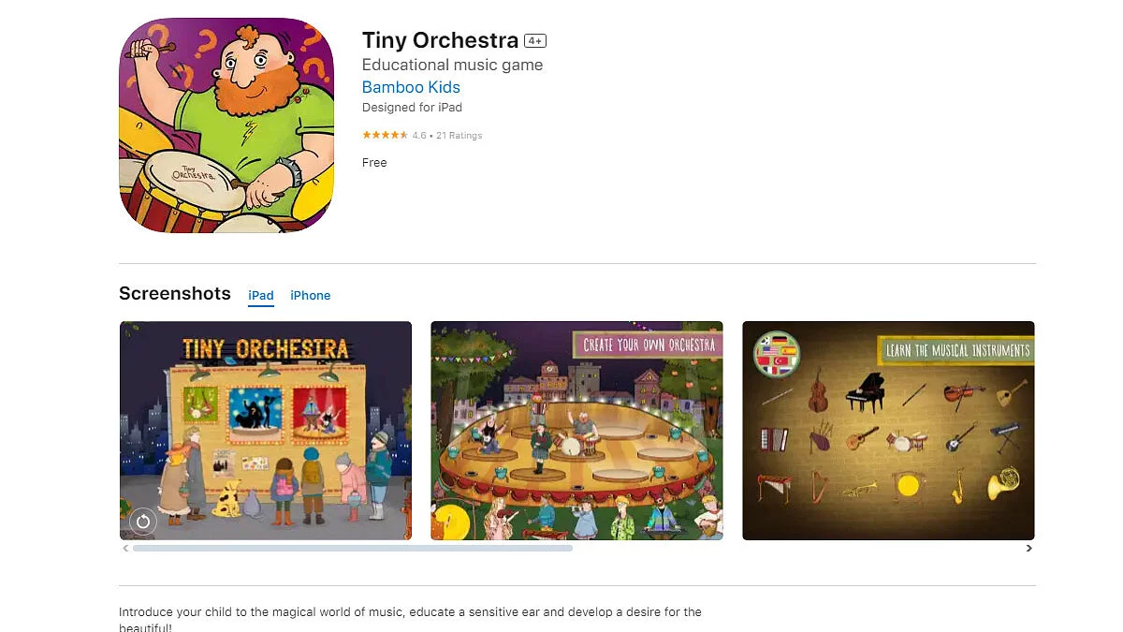The height and width of the screenshot is (632, 1123).
Task: Click the circular replay icon on first screenshot
Action: coord(143,521)
